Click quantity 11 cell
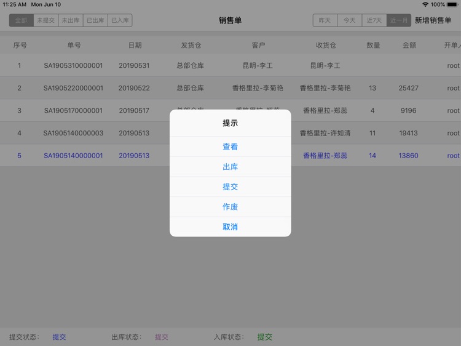Viewport: 461px width, 346px height. 372,133
